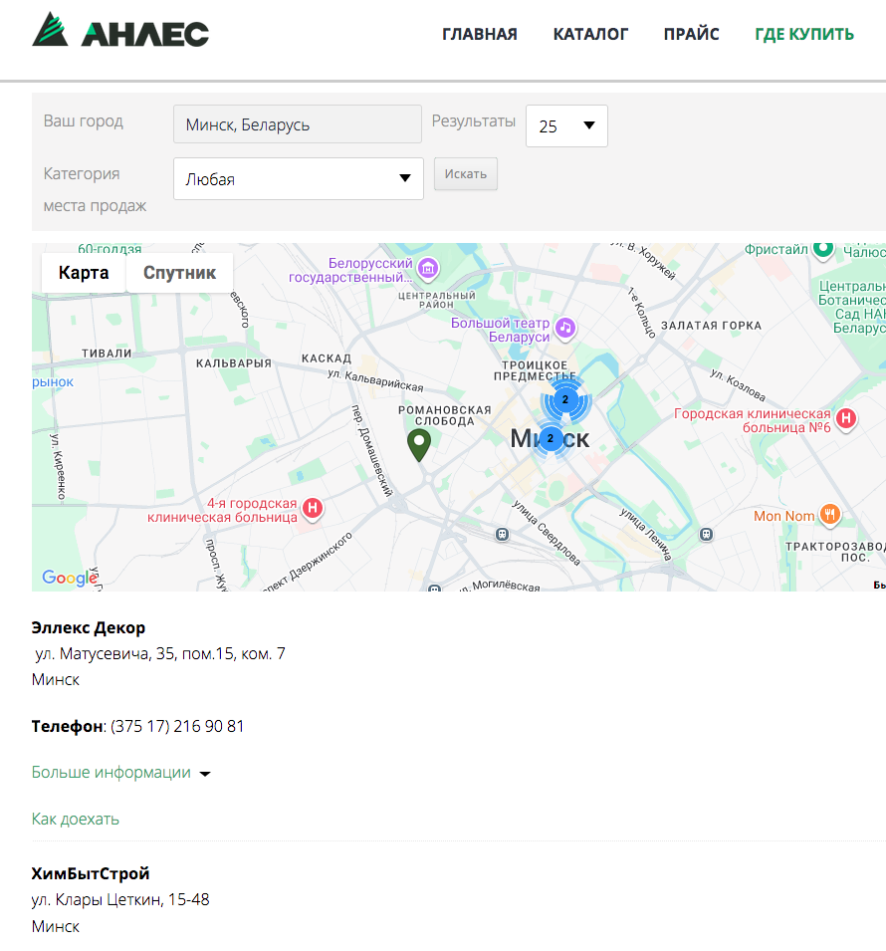Open the Категория места продаж dropdown

pos(299,179)
